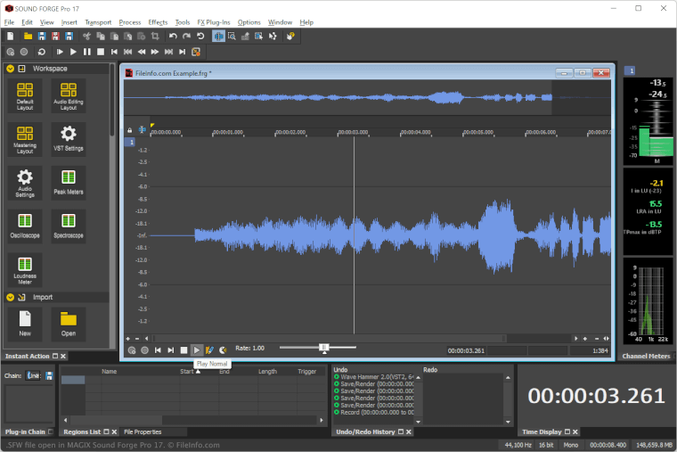Viewport: 677px width, 452px height.
Task: Open the plug-in Chain preset dropdown
Action: [x=33, y=376]
